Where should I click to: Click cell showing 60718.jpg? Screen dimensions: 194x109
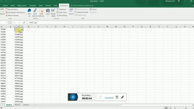click(x=19, y=63)
